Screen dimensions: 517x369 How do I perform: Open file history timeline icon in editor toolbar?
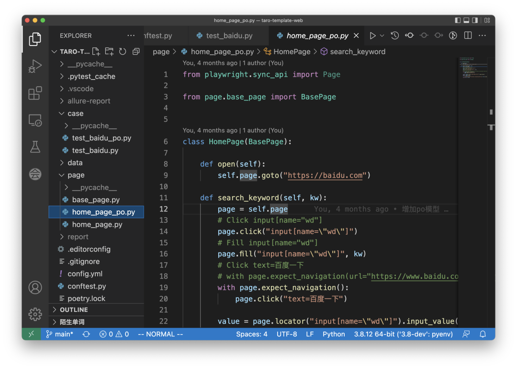tap(395, 35)
